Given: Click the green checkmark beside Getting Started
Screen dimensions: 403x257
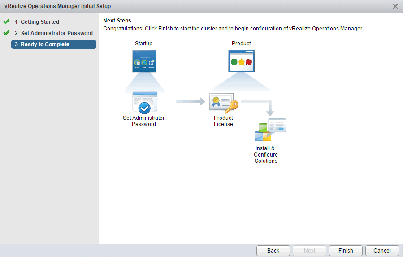Looking at the screenshot, I should point(6,22).
